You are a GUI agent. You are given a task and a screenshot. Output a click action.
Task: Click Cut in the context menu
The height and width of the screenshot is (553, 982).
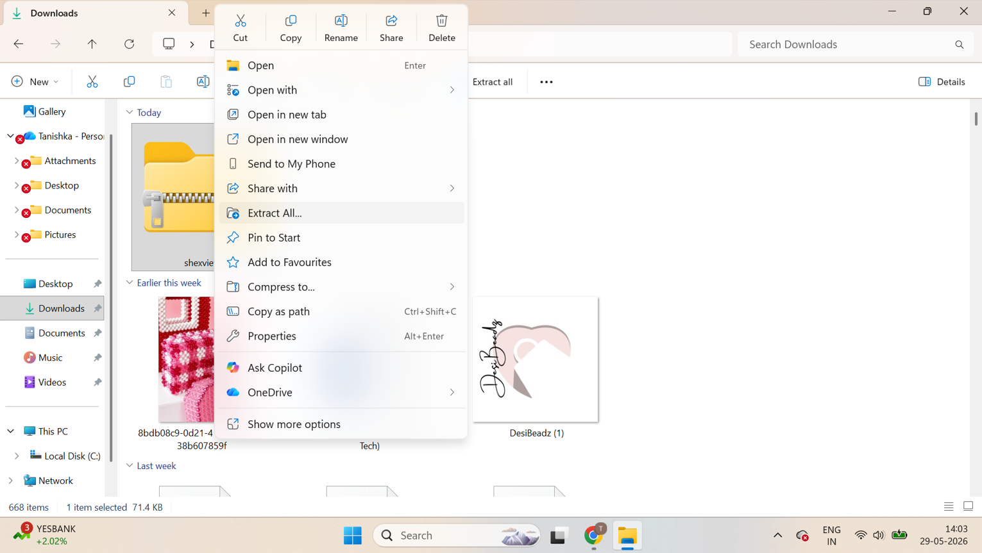pyautogui.click(x=241, y=28)
